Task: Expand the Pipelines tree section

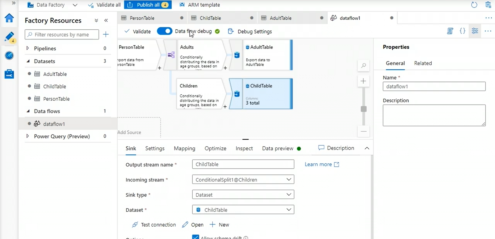Action: [28, 48]
